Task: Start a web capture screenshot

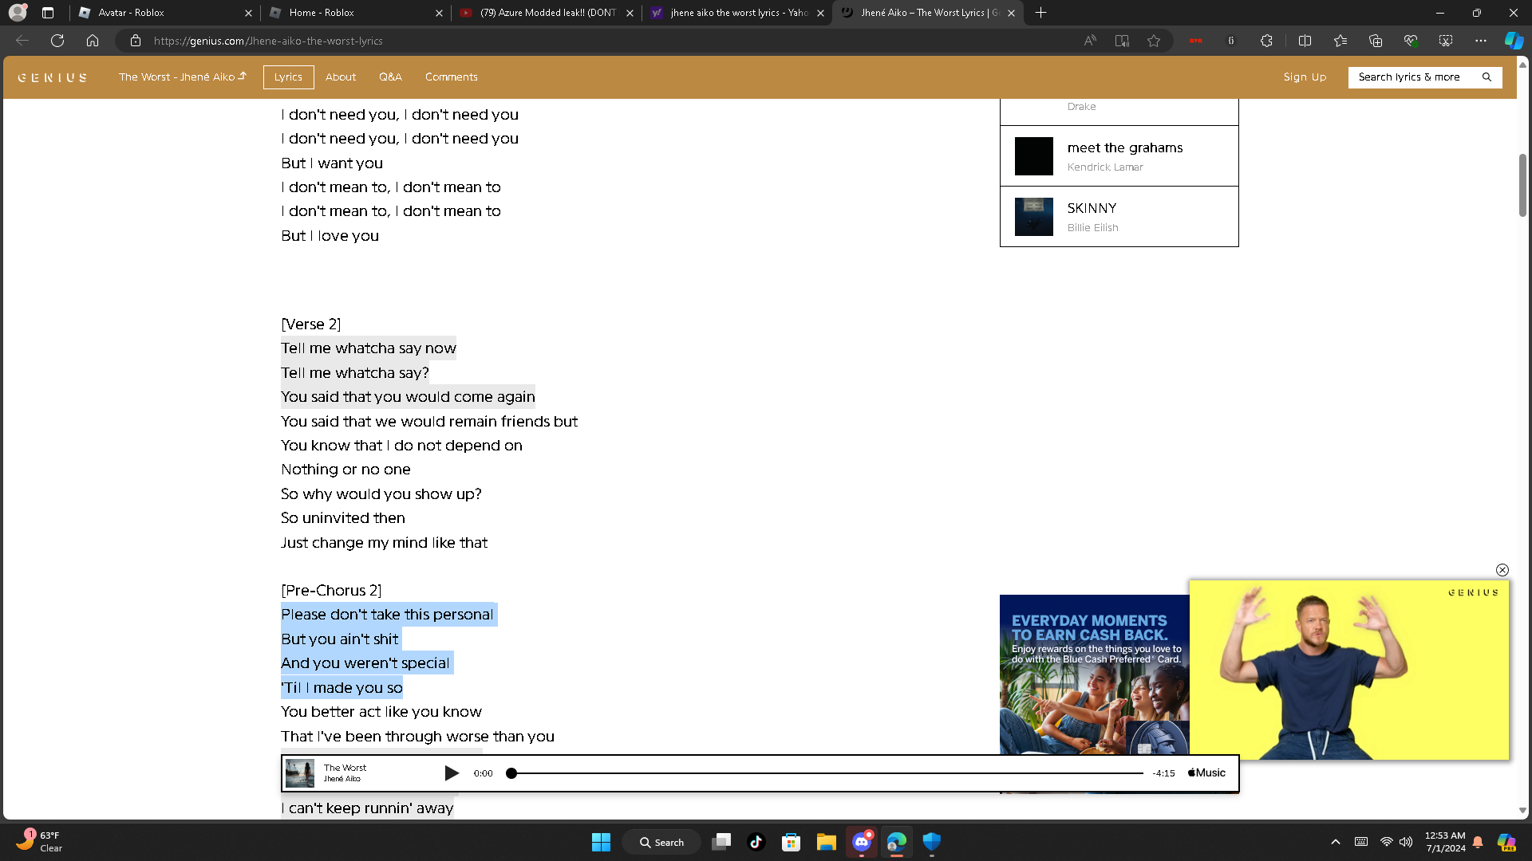Action: [1446, 41]
